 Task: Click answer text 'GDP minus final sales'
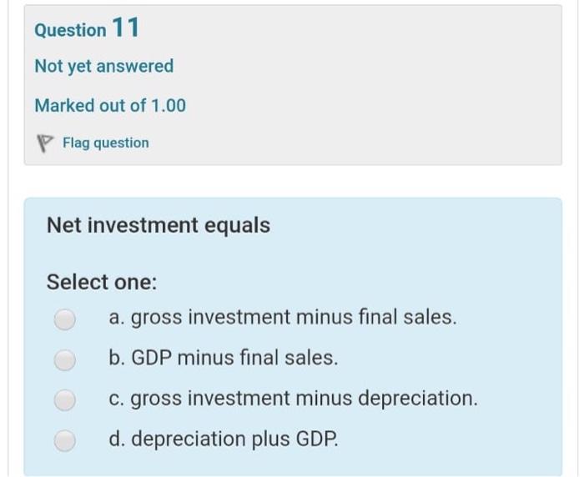click(x=234, y=358)
